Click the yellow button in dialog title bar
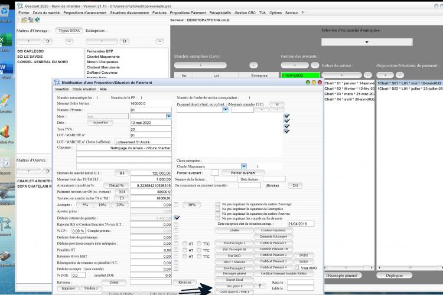Viewport: 443px width, 295px height. click(x=314, y=83)
